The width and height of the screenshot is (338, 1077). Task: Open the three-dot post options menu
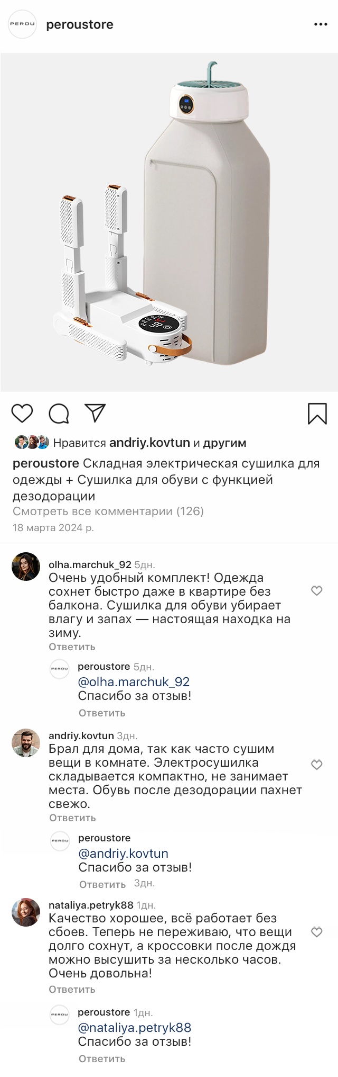(x=321, y=25)
